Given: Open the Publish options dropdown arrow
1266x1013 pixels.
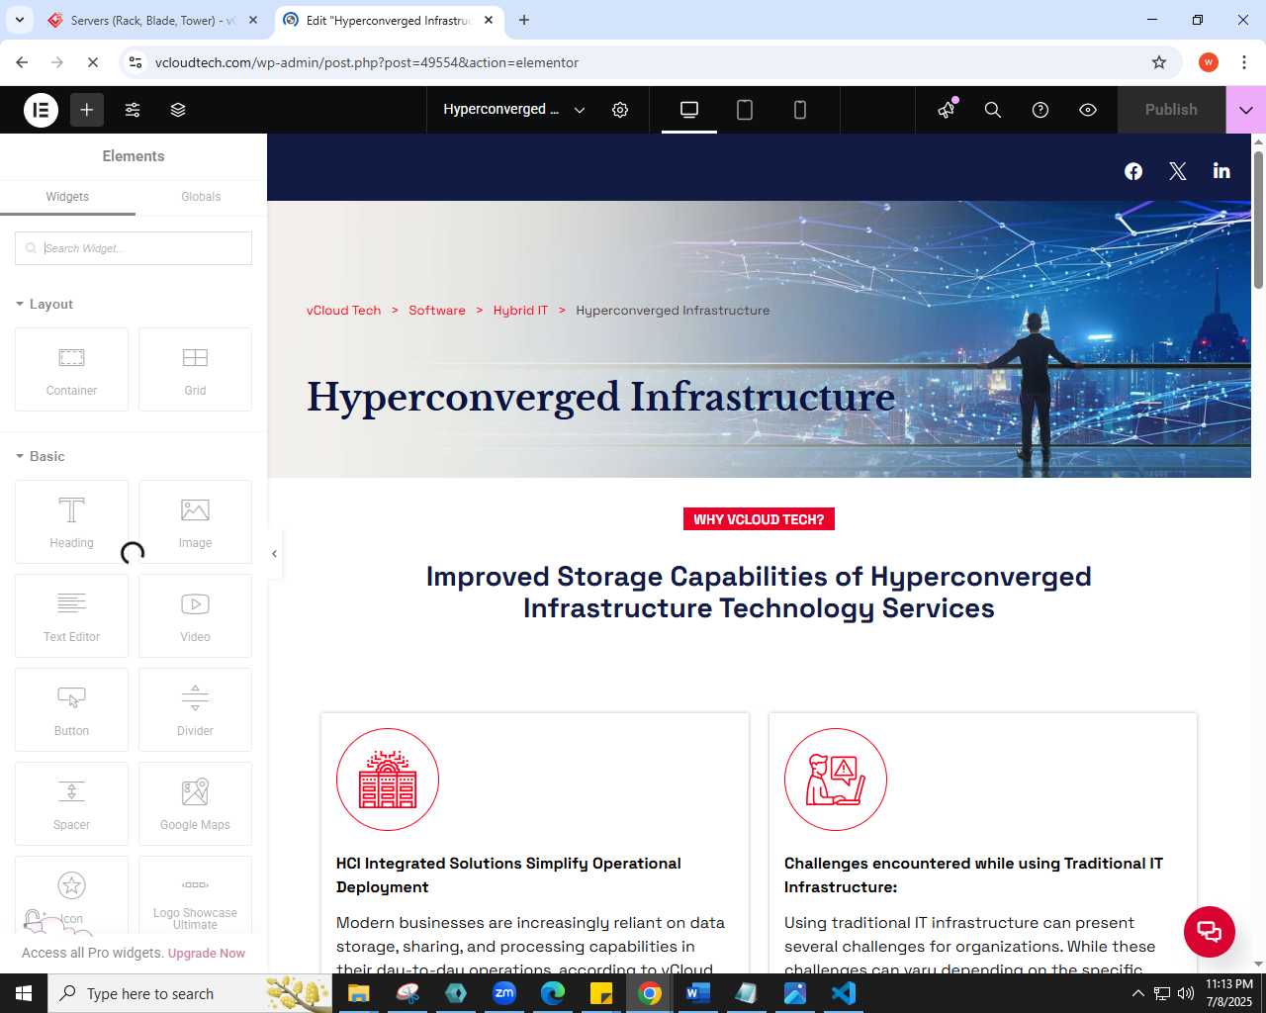Looking at the screenshot, I should pyautogui.click(x=1246, y=110).
